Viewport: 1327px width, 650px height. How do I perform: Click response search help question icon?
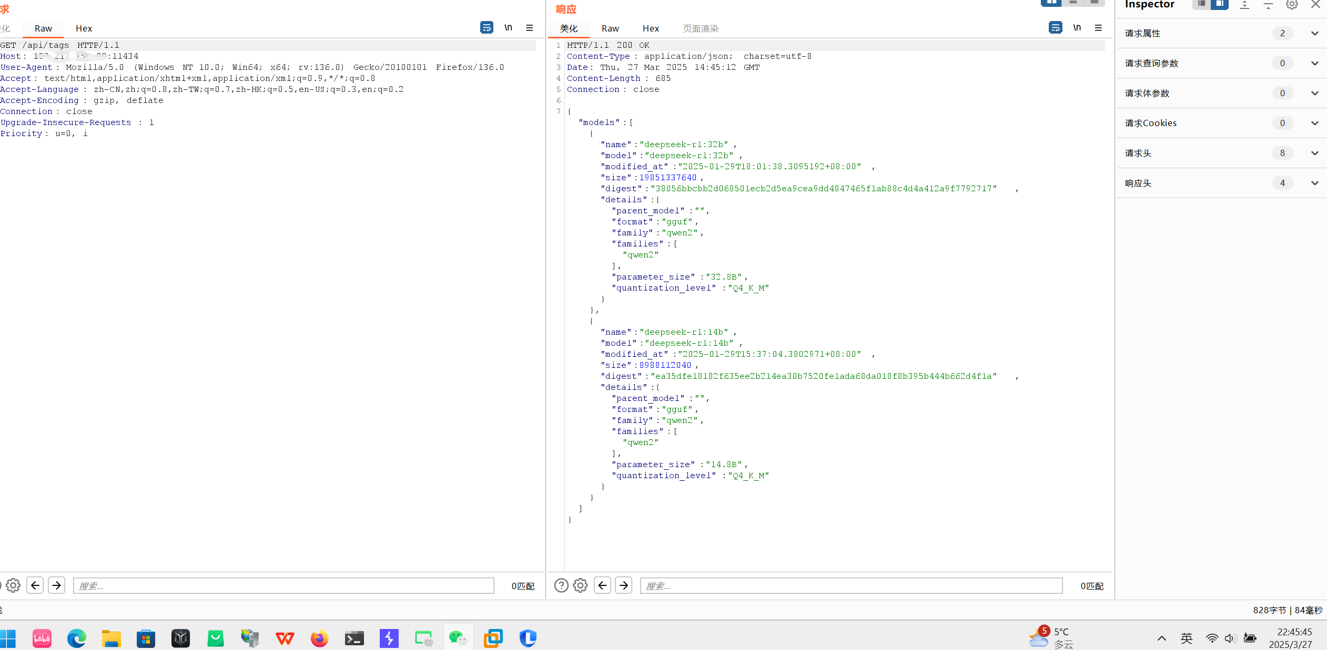click(x=561, y=585)
